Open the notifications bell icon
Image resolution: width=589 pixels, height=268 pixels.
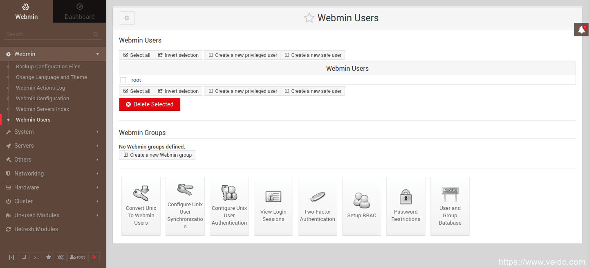pyautogui.click(x=581, y=30)
